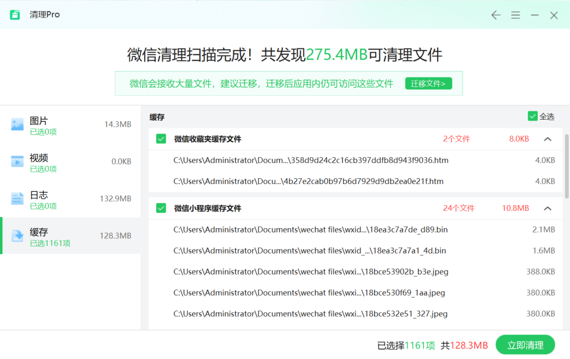Click the 共128.3MB total in footer
This screenshot has width=570, height=359.
point(464,345)
